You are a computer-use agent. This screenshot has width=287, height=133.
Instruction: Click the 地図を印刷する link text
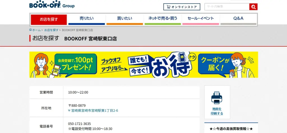pos(217,111)
